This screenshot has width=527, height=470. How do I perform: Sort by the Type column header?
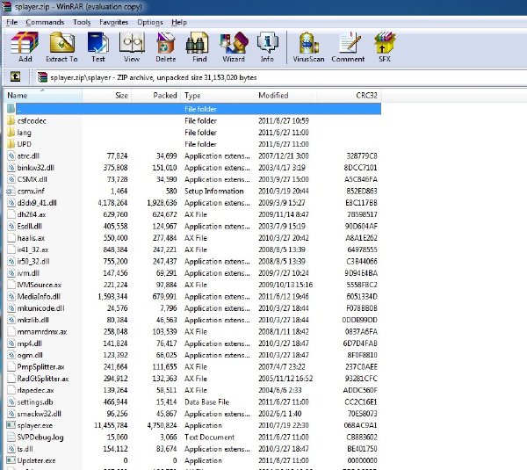(x=218, y=96)
